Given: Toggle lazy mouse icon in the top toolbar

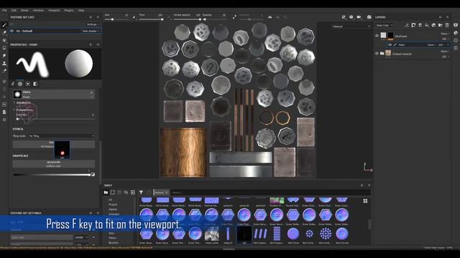Looking at the screenshot, I should click(234, 17).
